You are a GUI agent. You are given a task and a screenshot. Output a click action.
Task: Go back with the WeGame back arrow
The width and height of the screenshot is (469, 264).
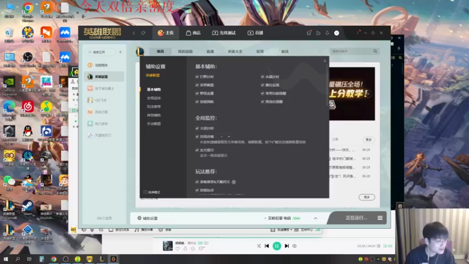[x=134, y=33]
